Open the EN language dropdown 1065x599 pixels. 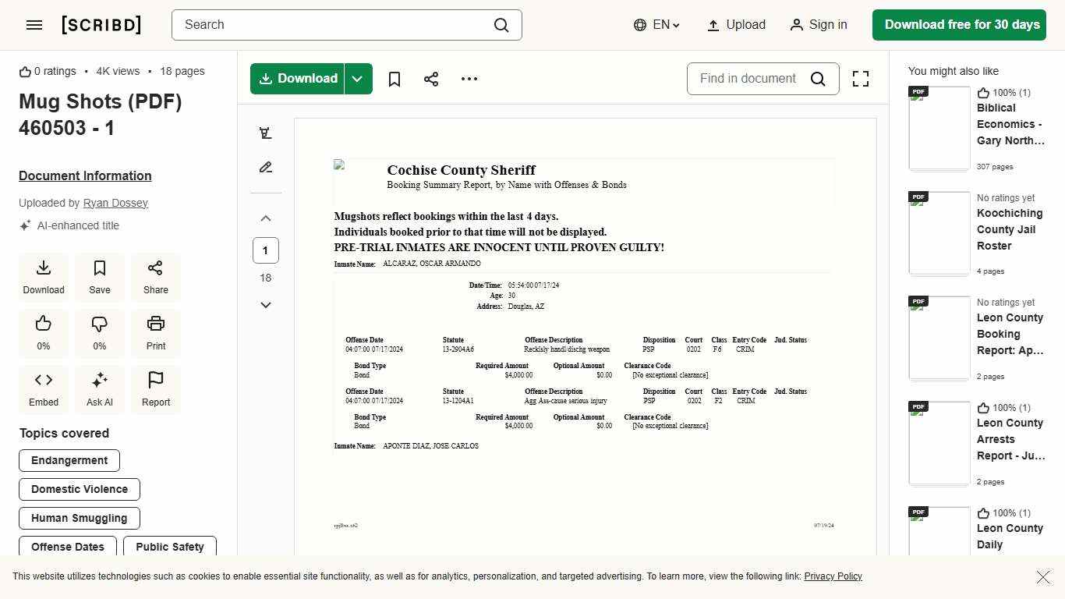pos(657,25)
